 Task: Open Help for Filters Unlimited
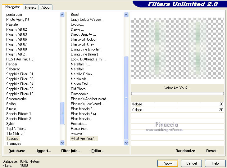click(215, 163)
